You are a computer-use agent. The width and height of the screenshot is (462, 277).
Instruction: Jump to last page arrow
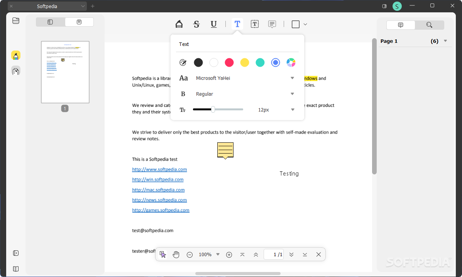pyautogui.click(x=305, y=255)
